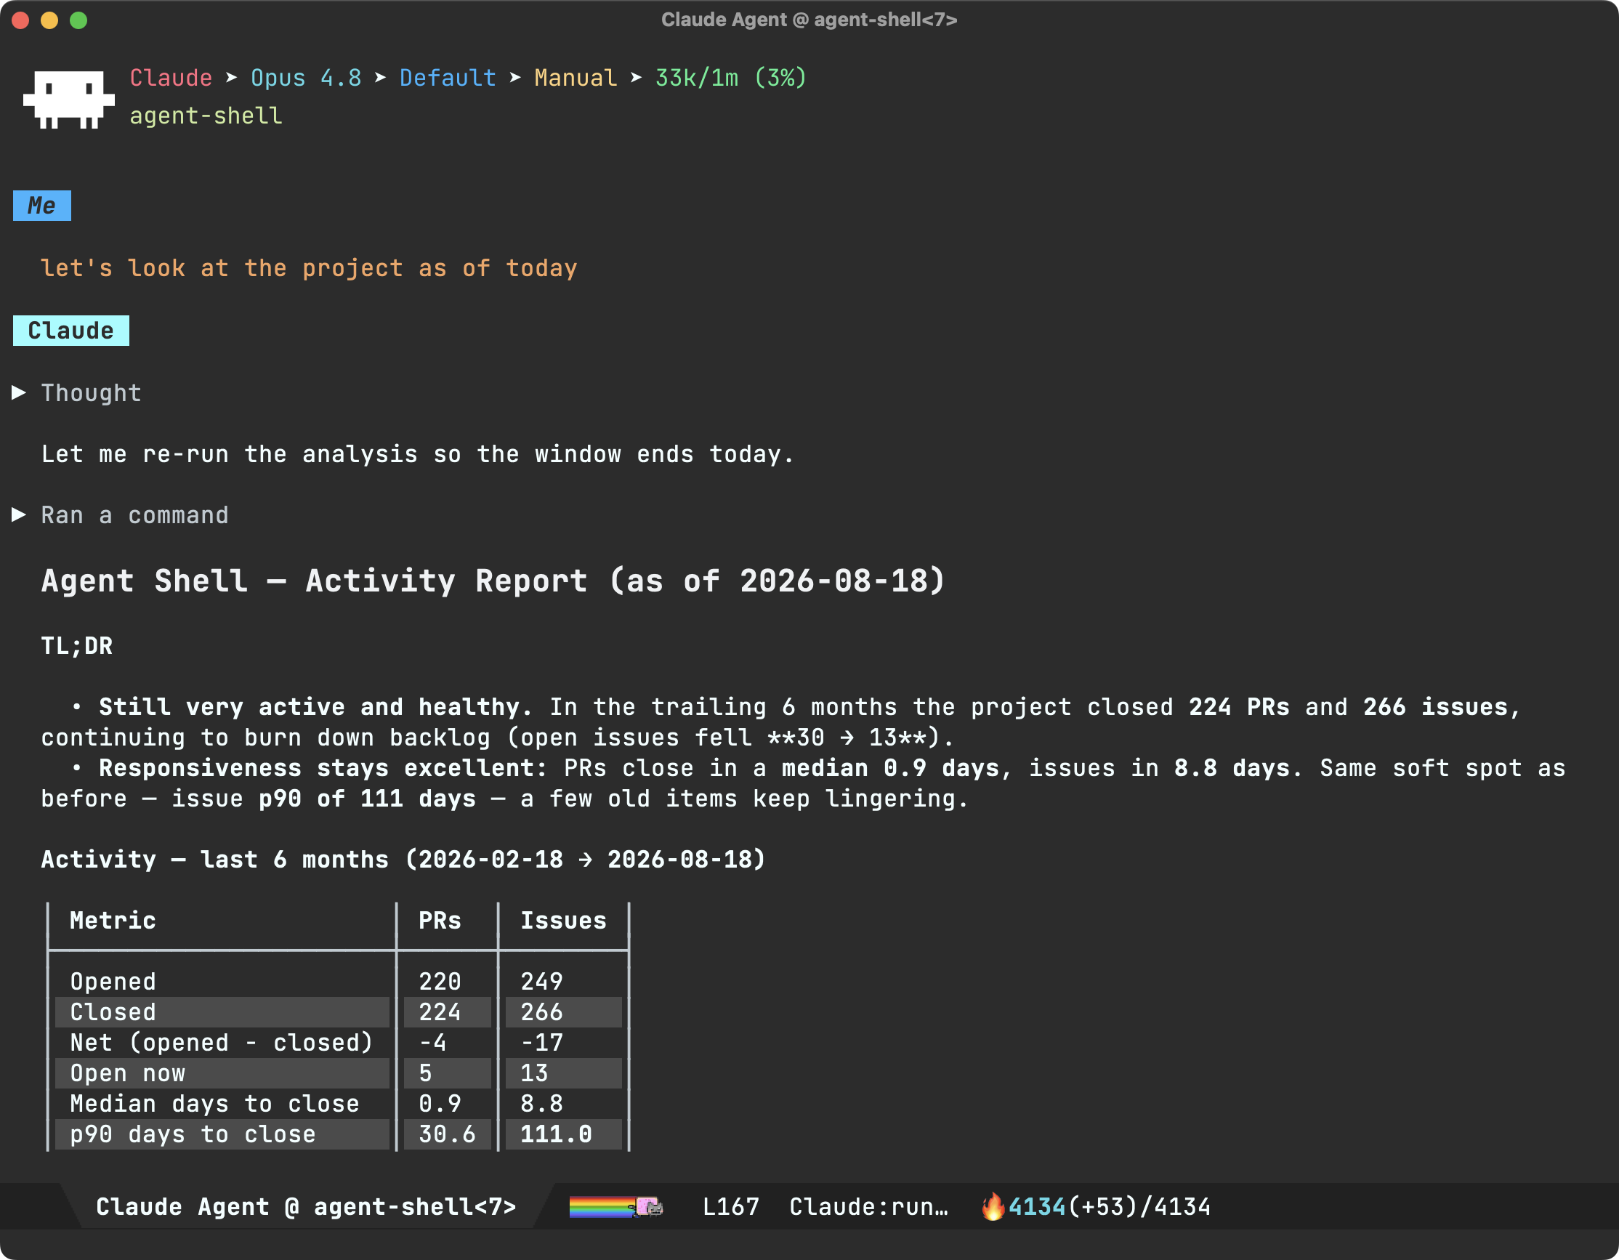Click the 'Closed' row label
Viewport: 1619px width, 1260px height.
tap(113, 1011)
